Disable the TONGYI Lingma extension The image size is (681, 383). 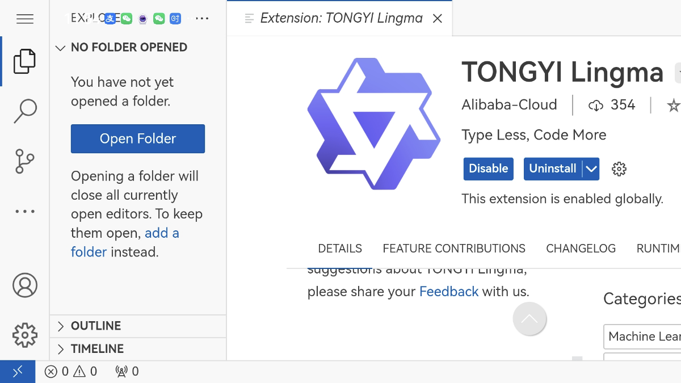point(489,169)
